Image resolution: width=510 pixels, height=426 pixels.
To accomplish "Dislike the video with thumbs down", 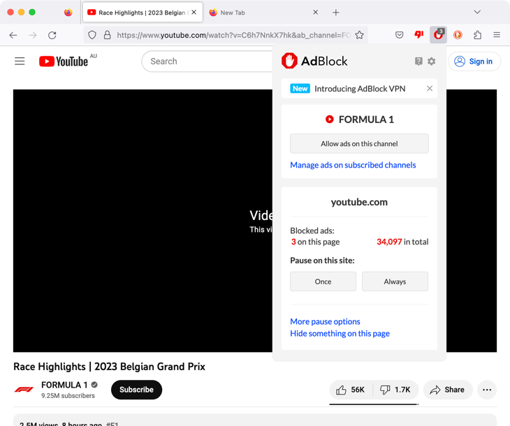I will pyautogui.click(x=395, y=390).
